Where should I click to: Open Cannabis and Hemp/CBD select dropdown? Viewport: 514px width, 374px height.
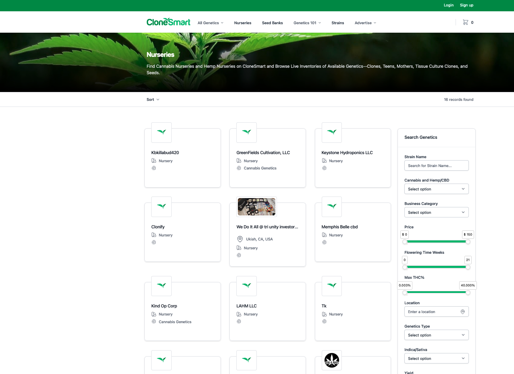436,189
